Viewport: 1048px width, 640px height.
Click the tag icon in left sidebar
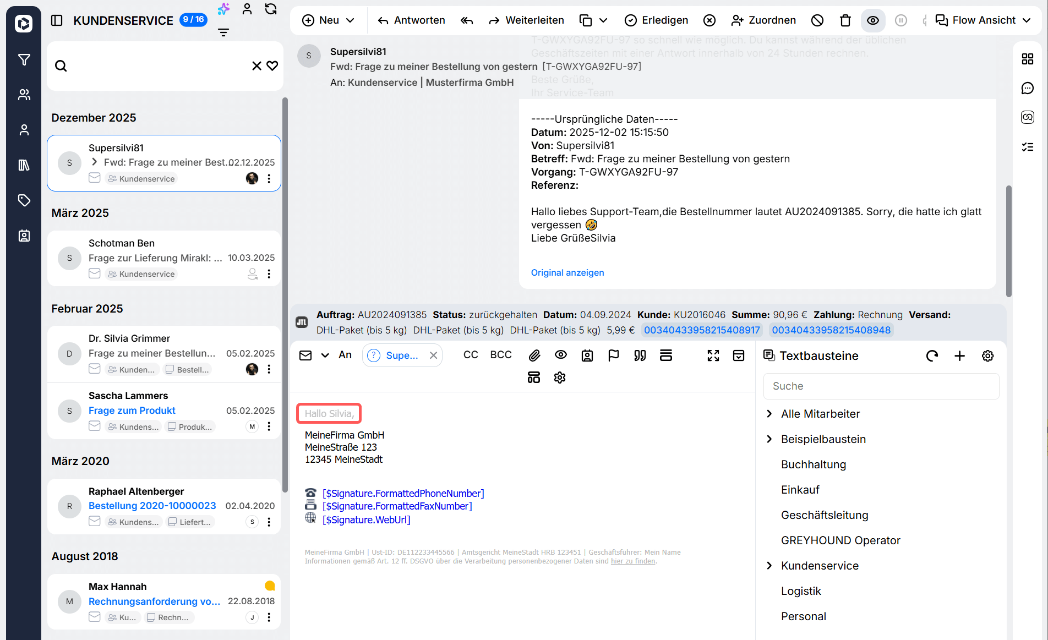pos(24,200)
